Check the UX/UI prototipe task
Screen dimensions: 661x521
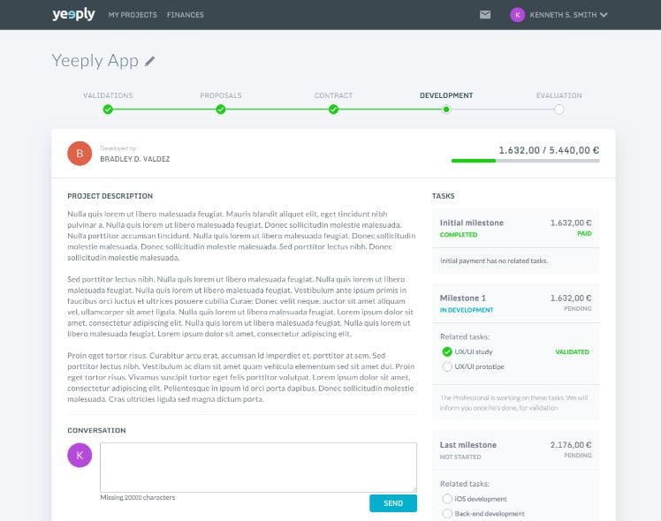[x=447, y=366]
